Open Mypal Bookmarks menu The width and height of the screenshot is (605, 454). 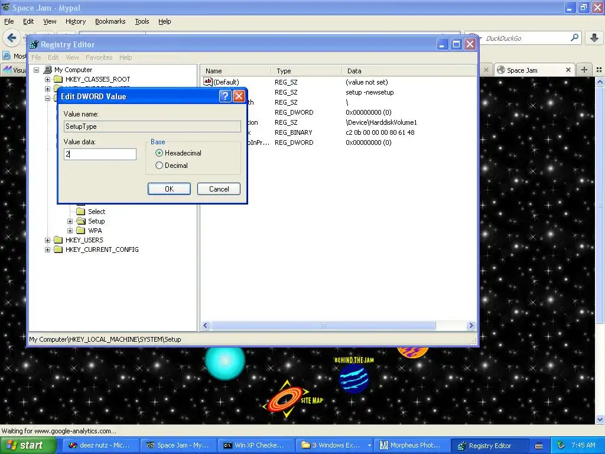[x=110, y=21]
